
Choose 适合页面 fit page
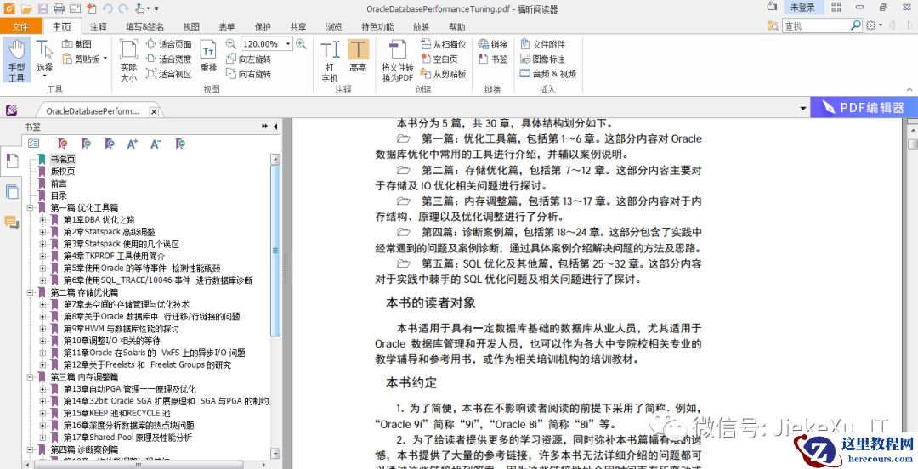[168, 44]
